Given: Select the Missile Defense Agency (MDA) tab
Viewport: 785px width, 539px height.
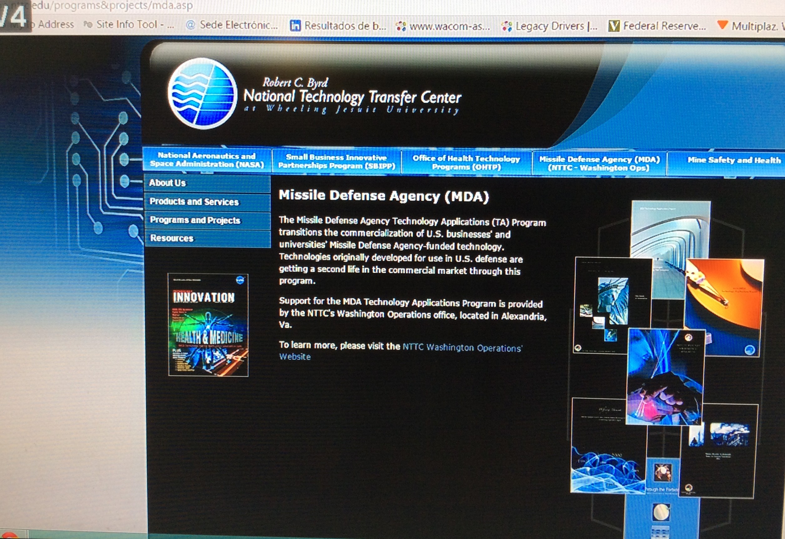Looking at the screenshot, I should coord(599,164).
